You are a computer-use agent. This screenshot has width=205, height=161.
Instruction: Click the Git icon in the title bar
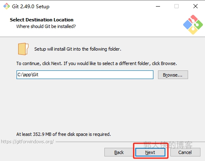click(7, 6)
